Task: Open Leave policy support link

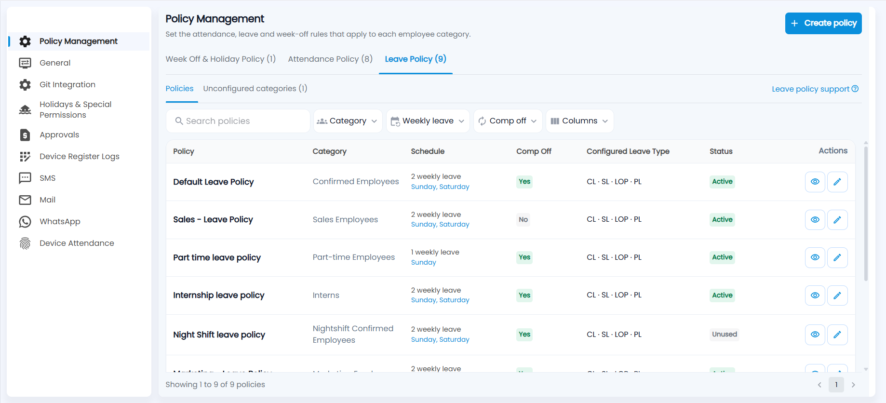Action: click(x=815, y=89)
